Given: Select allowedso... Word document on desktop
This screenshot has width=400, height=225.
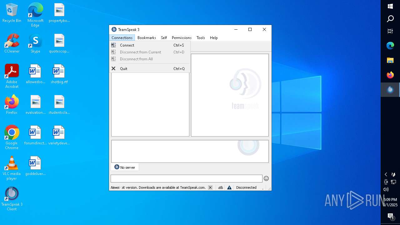Looking at the screenshot, I should click(x=35, y=74).
